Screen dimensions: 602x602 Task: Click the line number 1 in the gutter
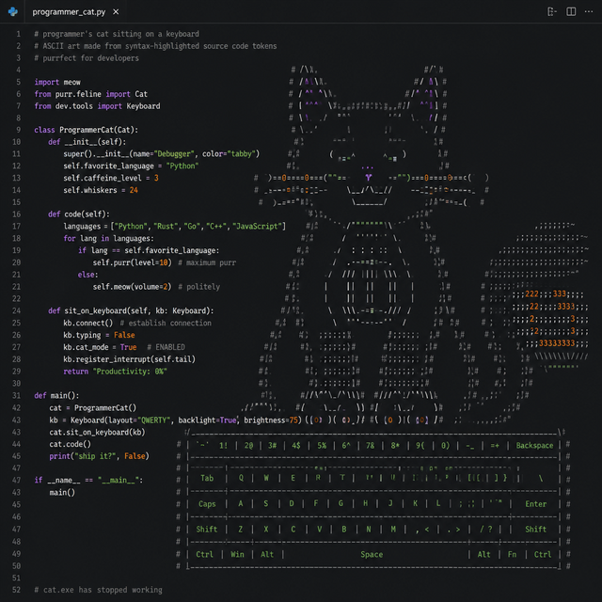tap(18, 34)
